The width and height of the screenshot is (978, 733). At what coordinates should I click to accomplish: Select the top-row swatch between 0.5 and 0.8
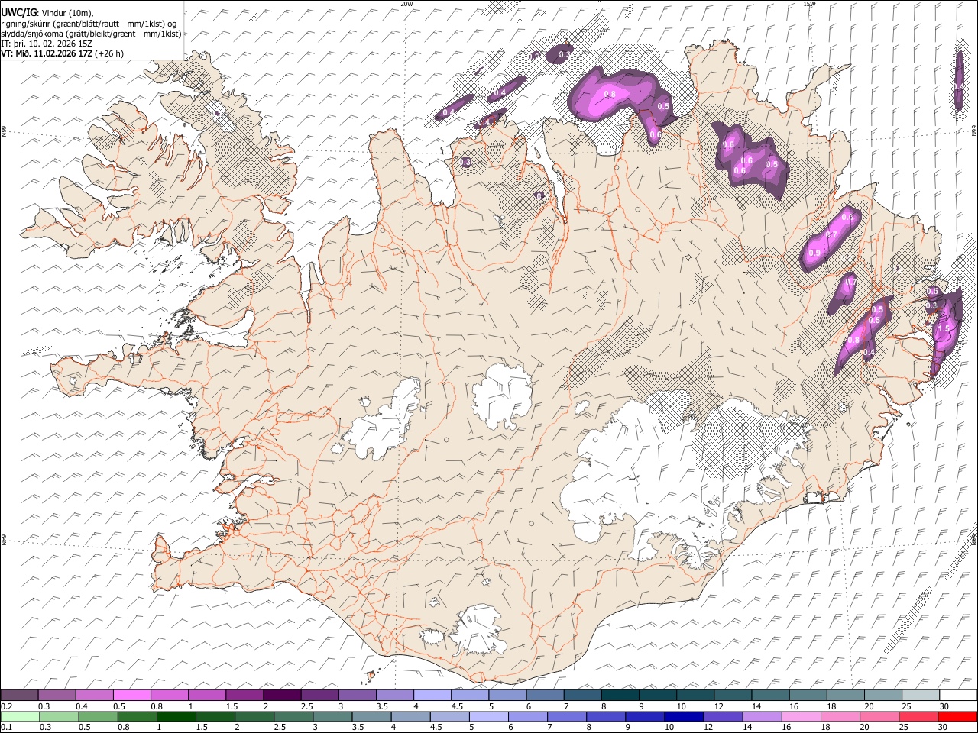click(x=131, y=696)
